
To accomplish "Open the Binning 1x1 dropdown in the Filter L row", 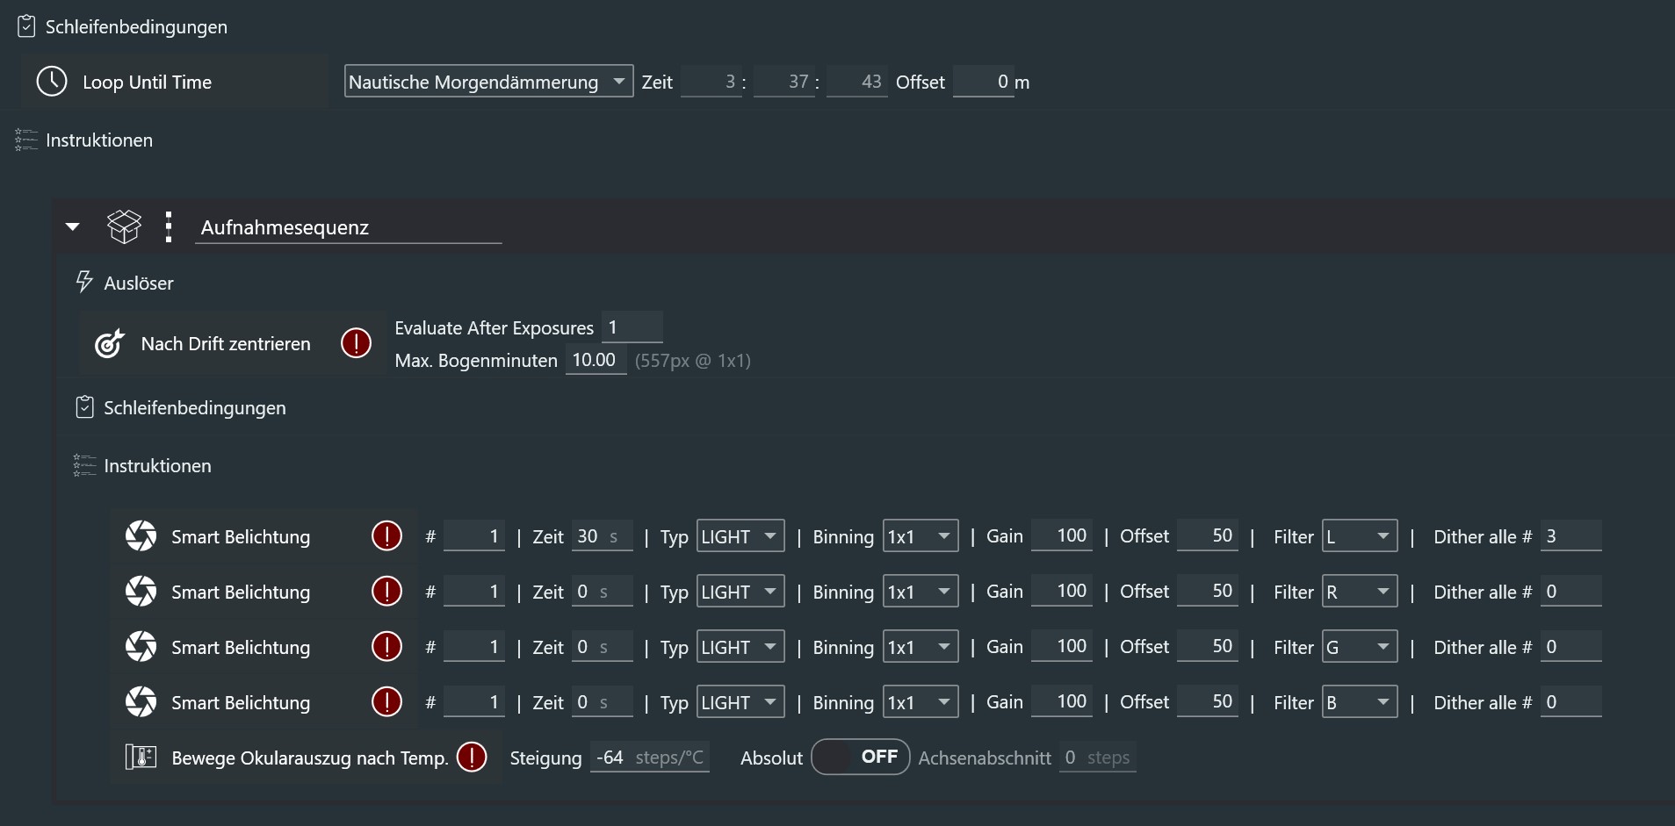I will coord(921,535).
